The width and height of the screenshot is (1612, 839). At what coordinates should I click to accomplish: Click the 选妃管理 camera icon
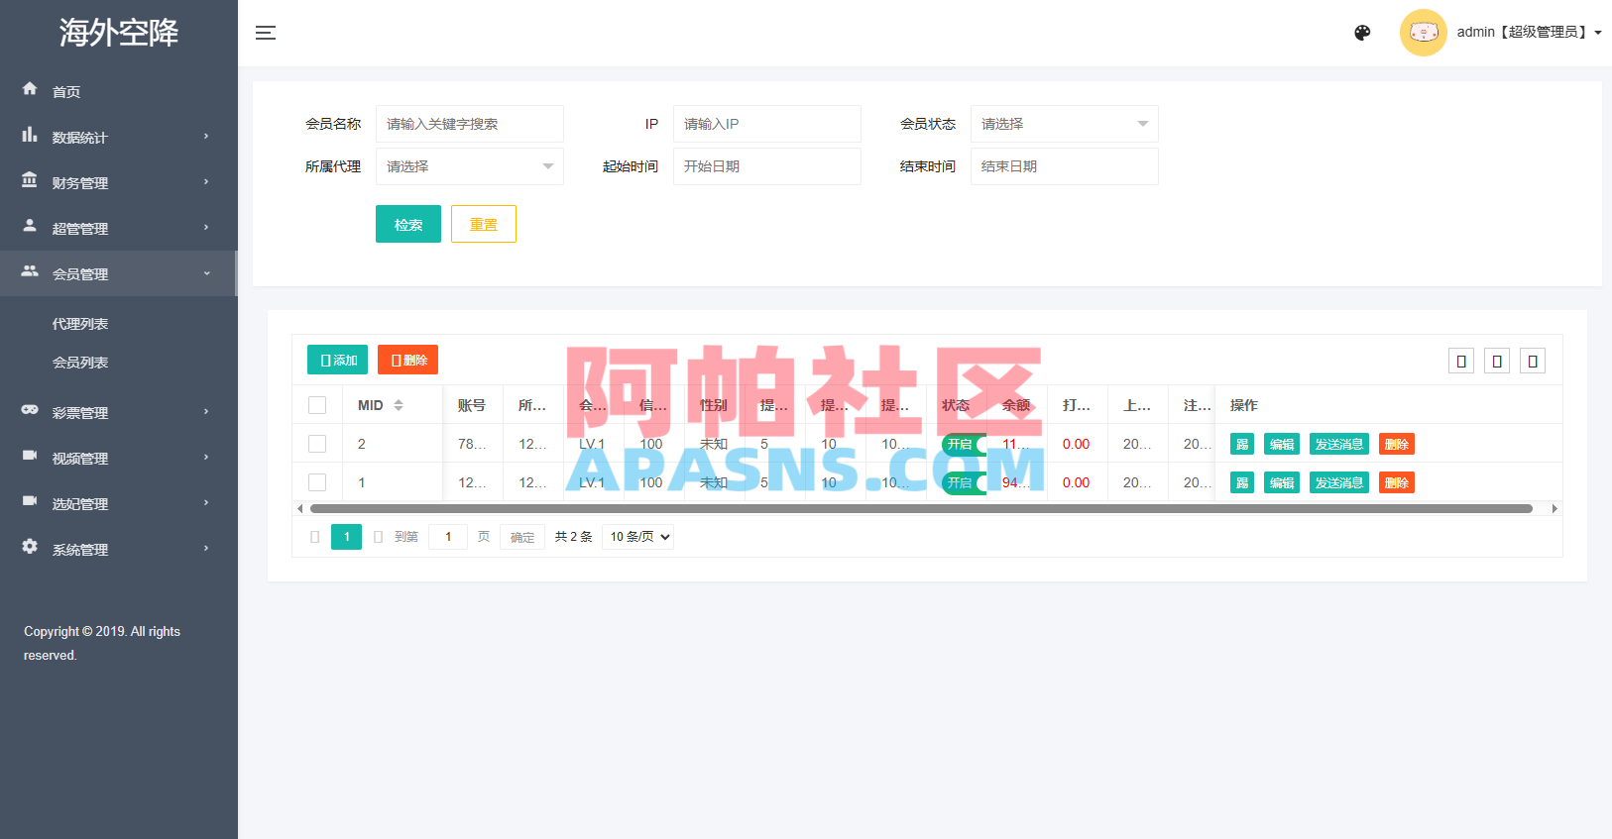(30, 501)
